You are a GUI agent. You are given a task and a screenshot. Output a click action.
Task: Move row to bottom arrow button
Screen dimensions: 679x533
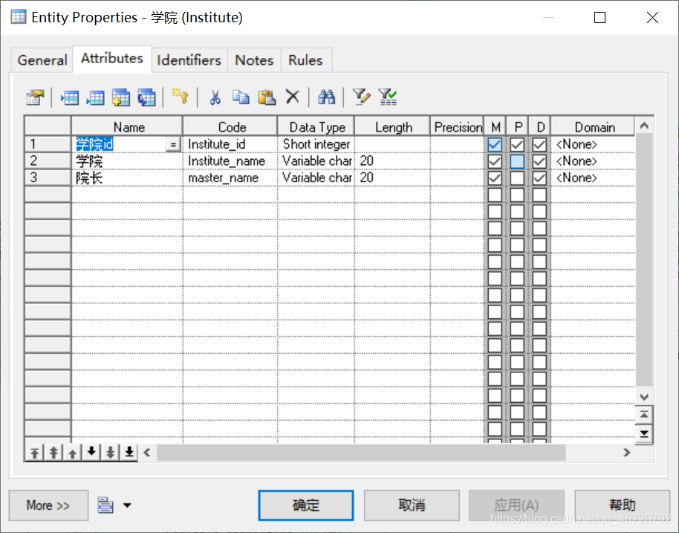click(x=129, y=453)
